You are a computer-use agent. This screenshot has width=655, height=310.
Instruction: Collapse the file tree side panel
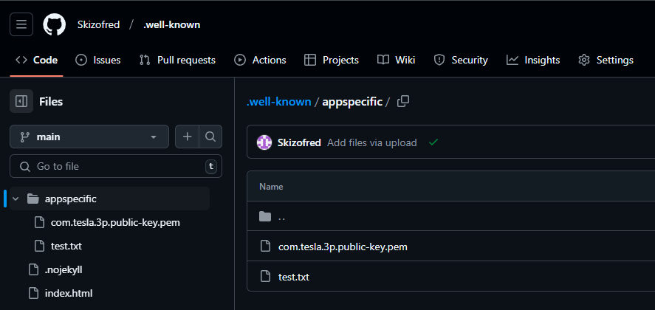pos(21,101)
